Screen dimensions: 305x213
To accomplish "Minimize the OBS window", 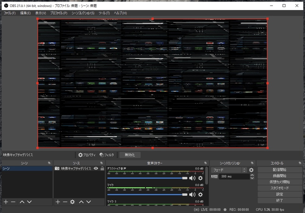I will pyautogui.click(x=271, y=5).
